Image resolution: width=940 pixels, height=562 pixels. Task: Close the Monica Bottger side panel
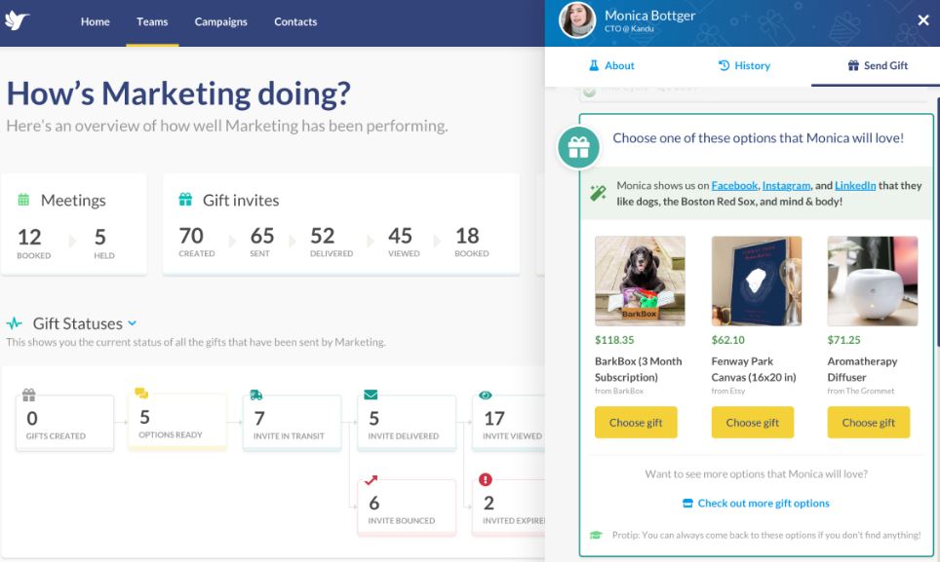click(x=923, y=20)
